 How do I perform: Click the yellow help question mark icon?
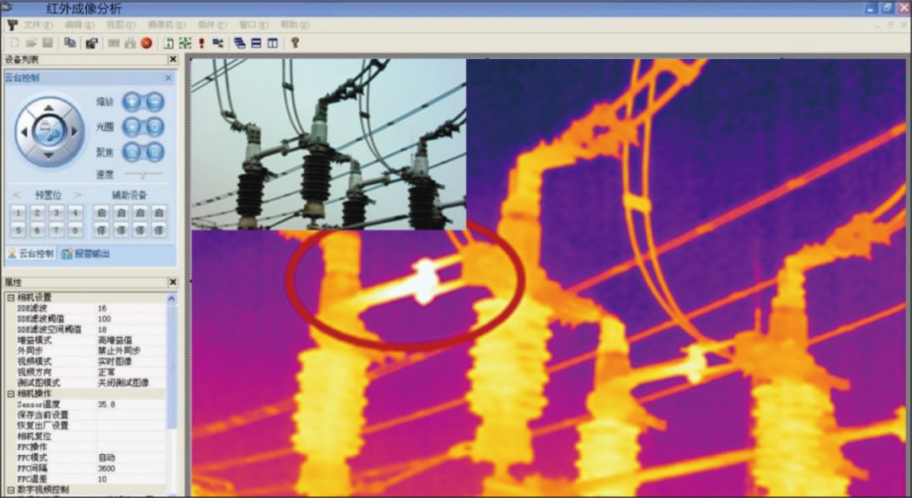point(295,43)
